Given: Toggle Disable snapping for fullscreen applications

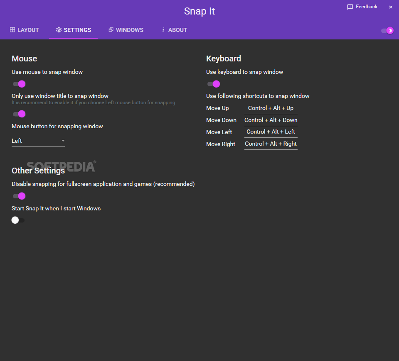Looking at the screenshot, I should point(20,196).
